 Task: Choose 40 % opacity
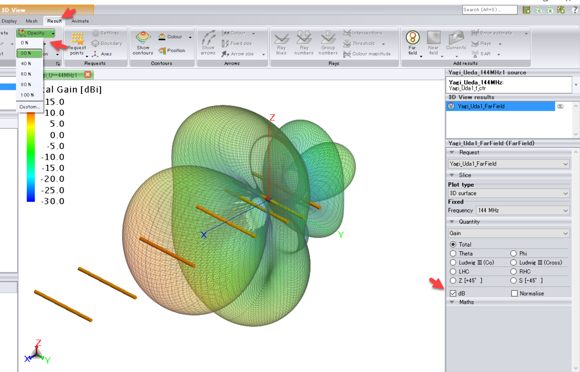click(29, 64)
